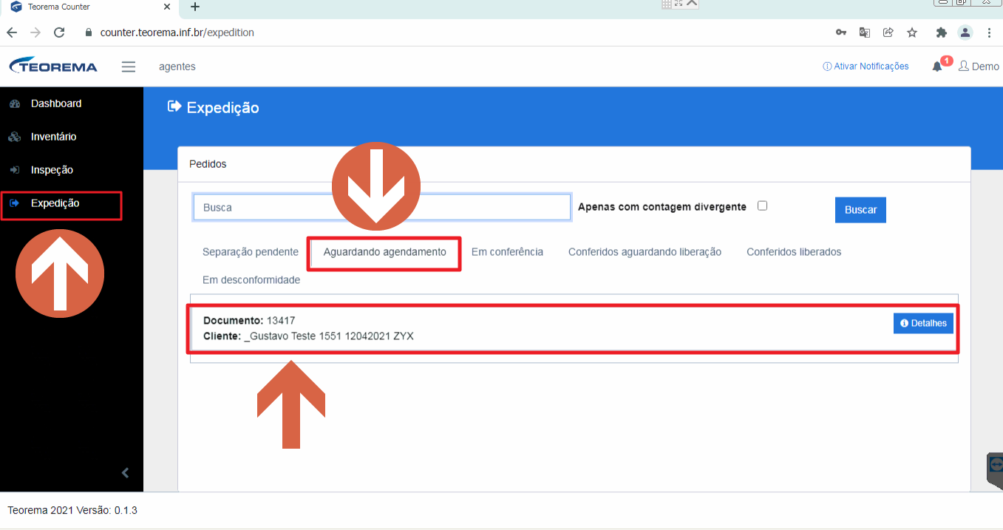Open Conferidos aguardando liberação tab
This screenshot has width=1003, height=530.
coord(645,252)
